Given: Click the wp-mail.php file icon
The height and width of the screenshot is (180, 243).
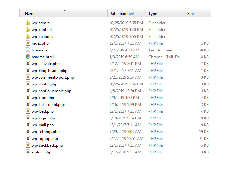Looking at the screenshot, I should coord(28,125).
